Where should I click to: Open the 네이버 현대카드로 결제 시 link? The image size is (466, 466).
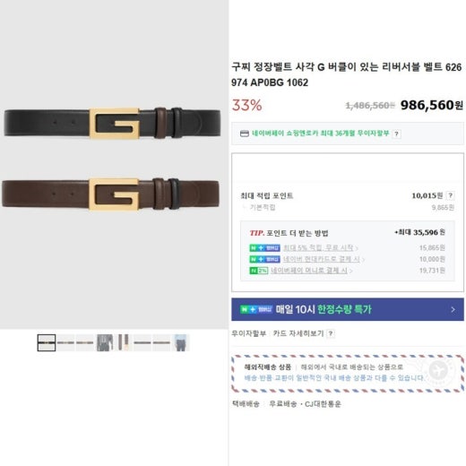coord(324,259)
